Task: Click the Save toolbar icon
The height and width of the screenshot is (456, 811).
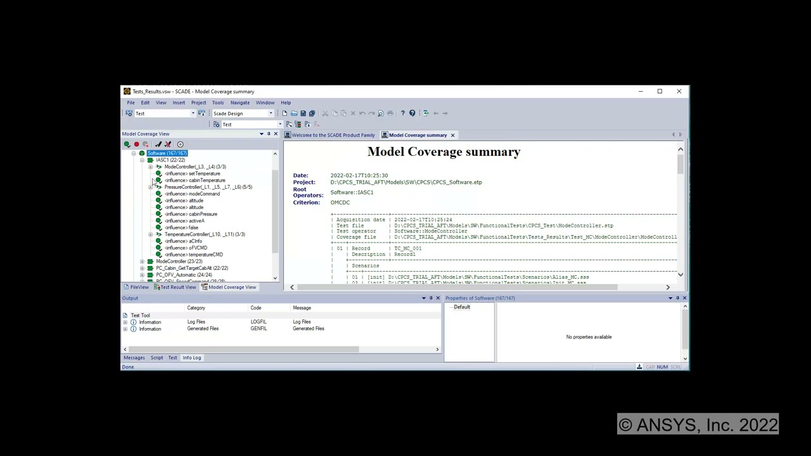Action: [x=303, y=113]
